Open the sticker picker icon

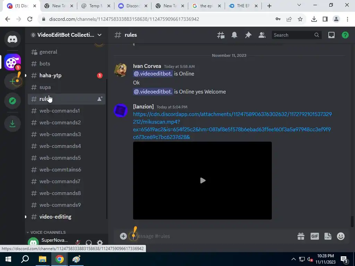point(328,236)
